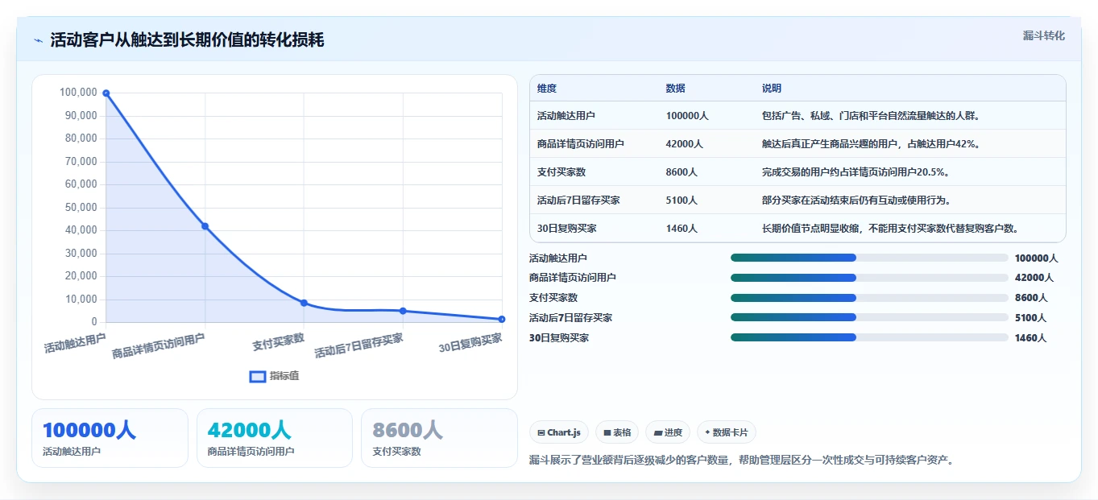Click the 30日复购买家 progress bar
This screenshot has height=500, width=1098.
click(869, 337)
